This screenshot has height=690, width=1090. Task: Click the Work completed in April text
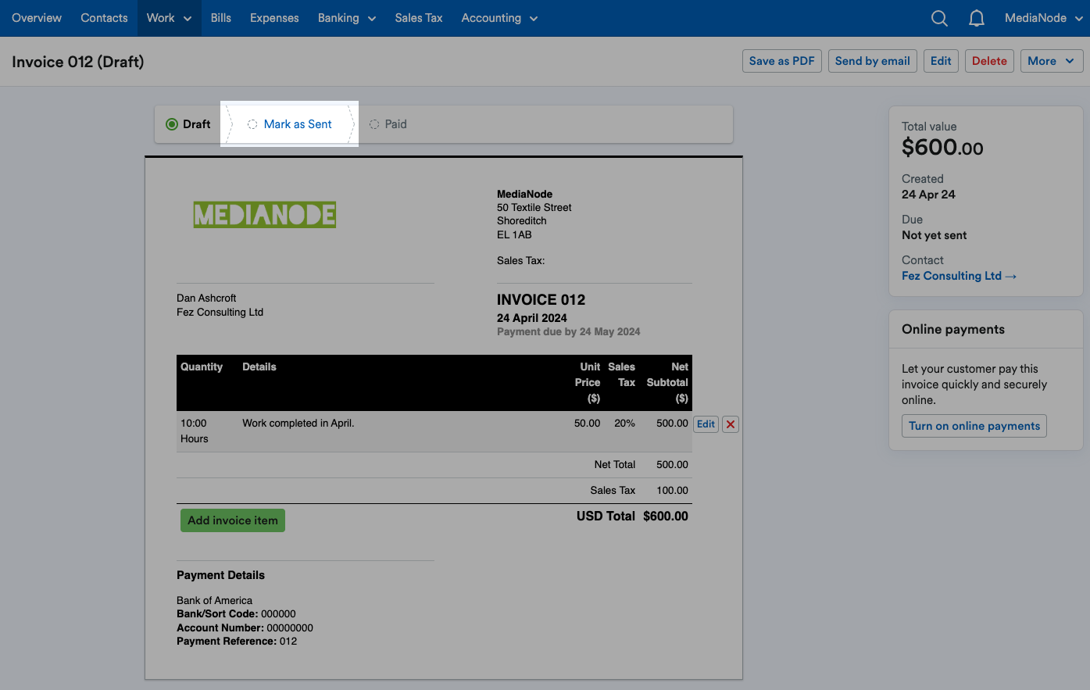[298, 423]
